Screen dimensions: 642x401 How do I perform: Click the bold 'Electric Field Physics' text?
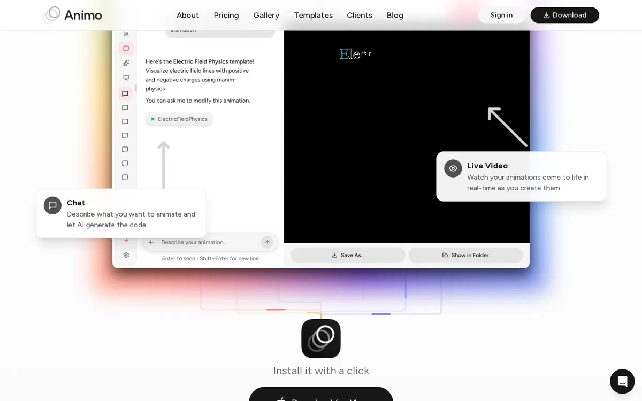click(201, 61)
